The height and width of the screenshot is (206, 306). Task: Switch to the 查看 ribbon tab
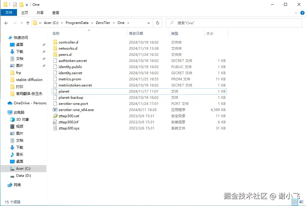pyautogui.click(x=56, y=13)
